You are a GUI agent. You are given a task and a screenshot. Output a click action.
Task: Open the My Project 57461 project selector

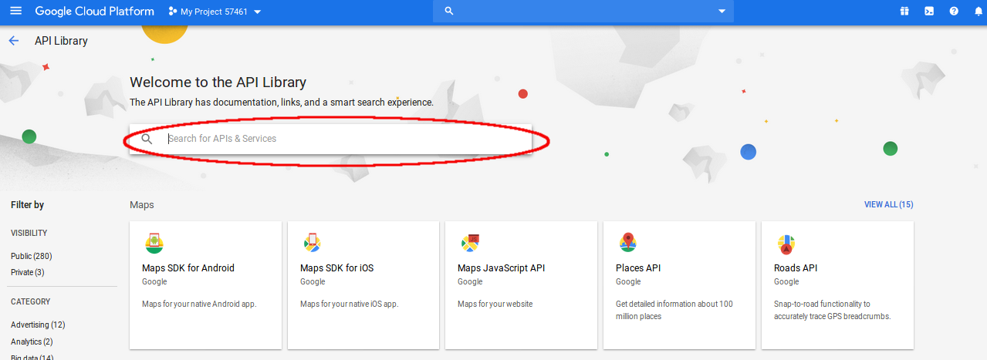(x=215, y=12)
